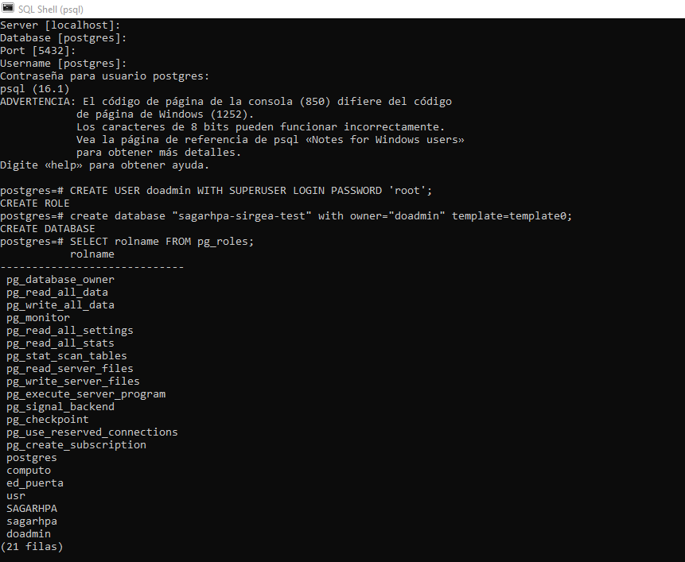Click the pg_use_reserved_connections entry
This screenshot has width=685, height=562.
click(x=92, y=432)
